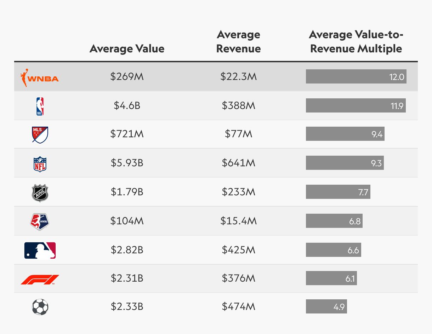Select the red F1 logo
The height and width of the screenshot is (334, 432).
(40, 280)
